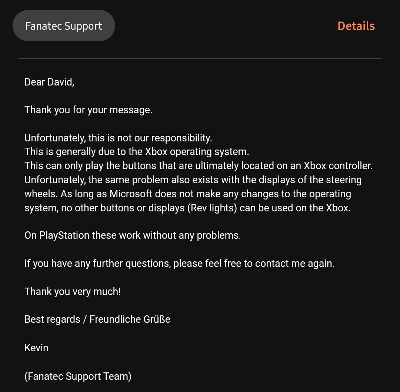
Task: Click the "Dear David," greeting line
Action: (49, 82)
